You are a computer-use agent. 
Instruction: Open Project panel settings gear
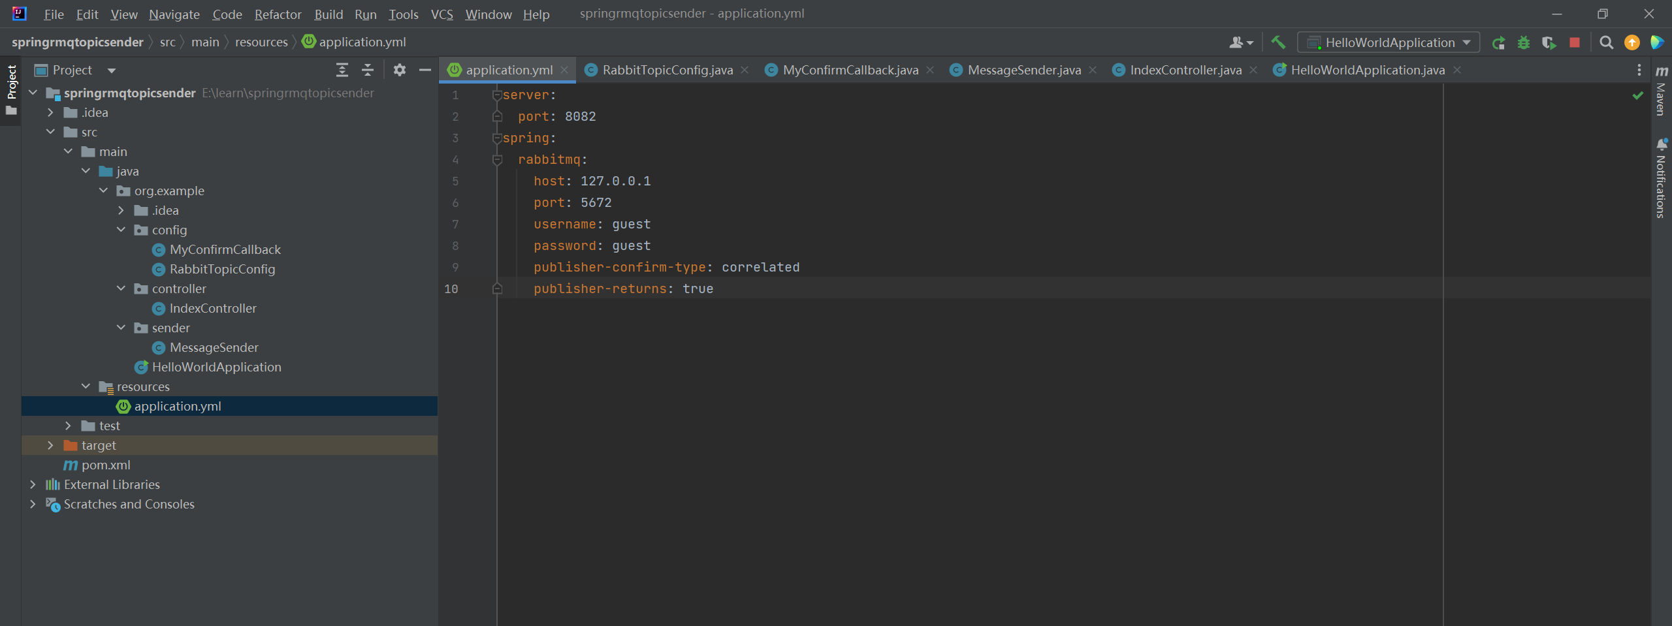[x=400, y=70]
